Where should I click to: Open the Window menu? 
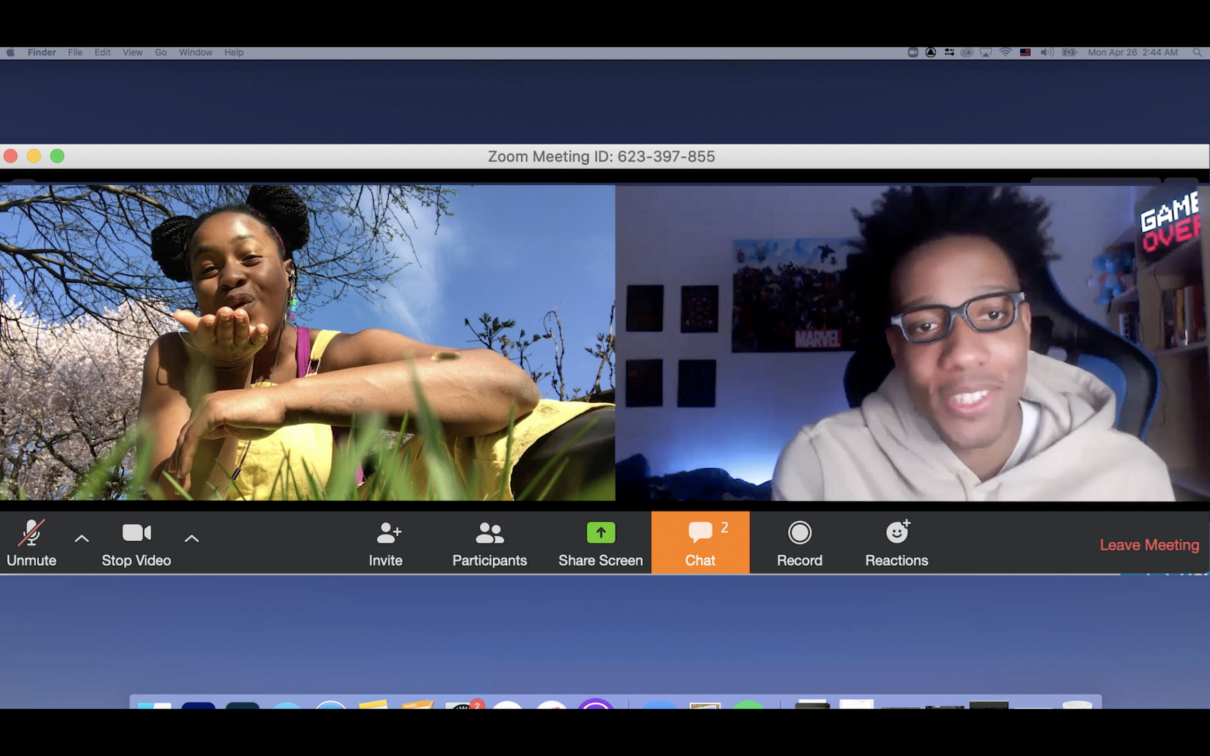[196, 53]
